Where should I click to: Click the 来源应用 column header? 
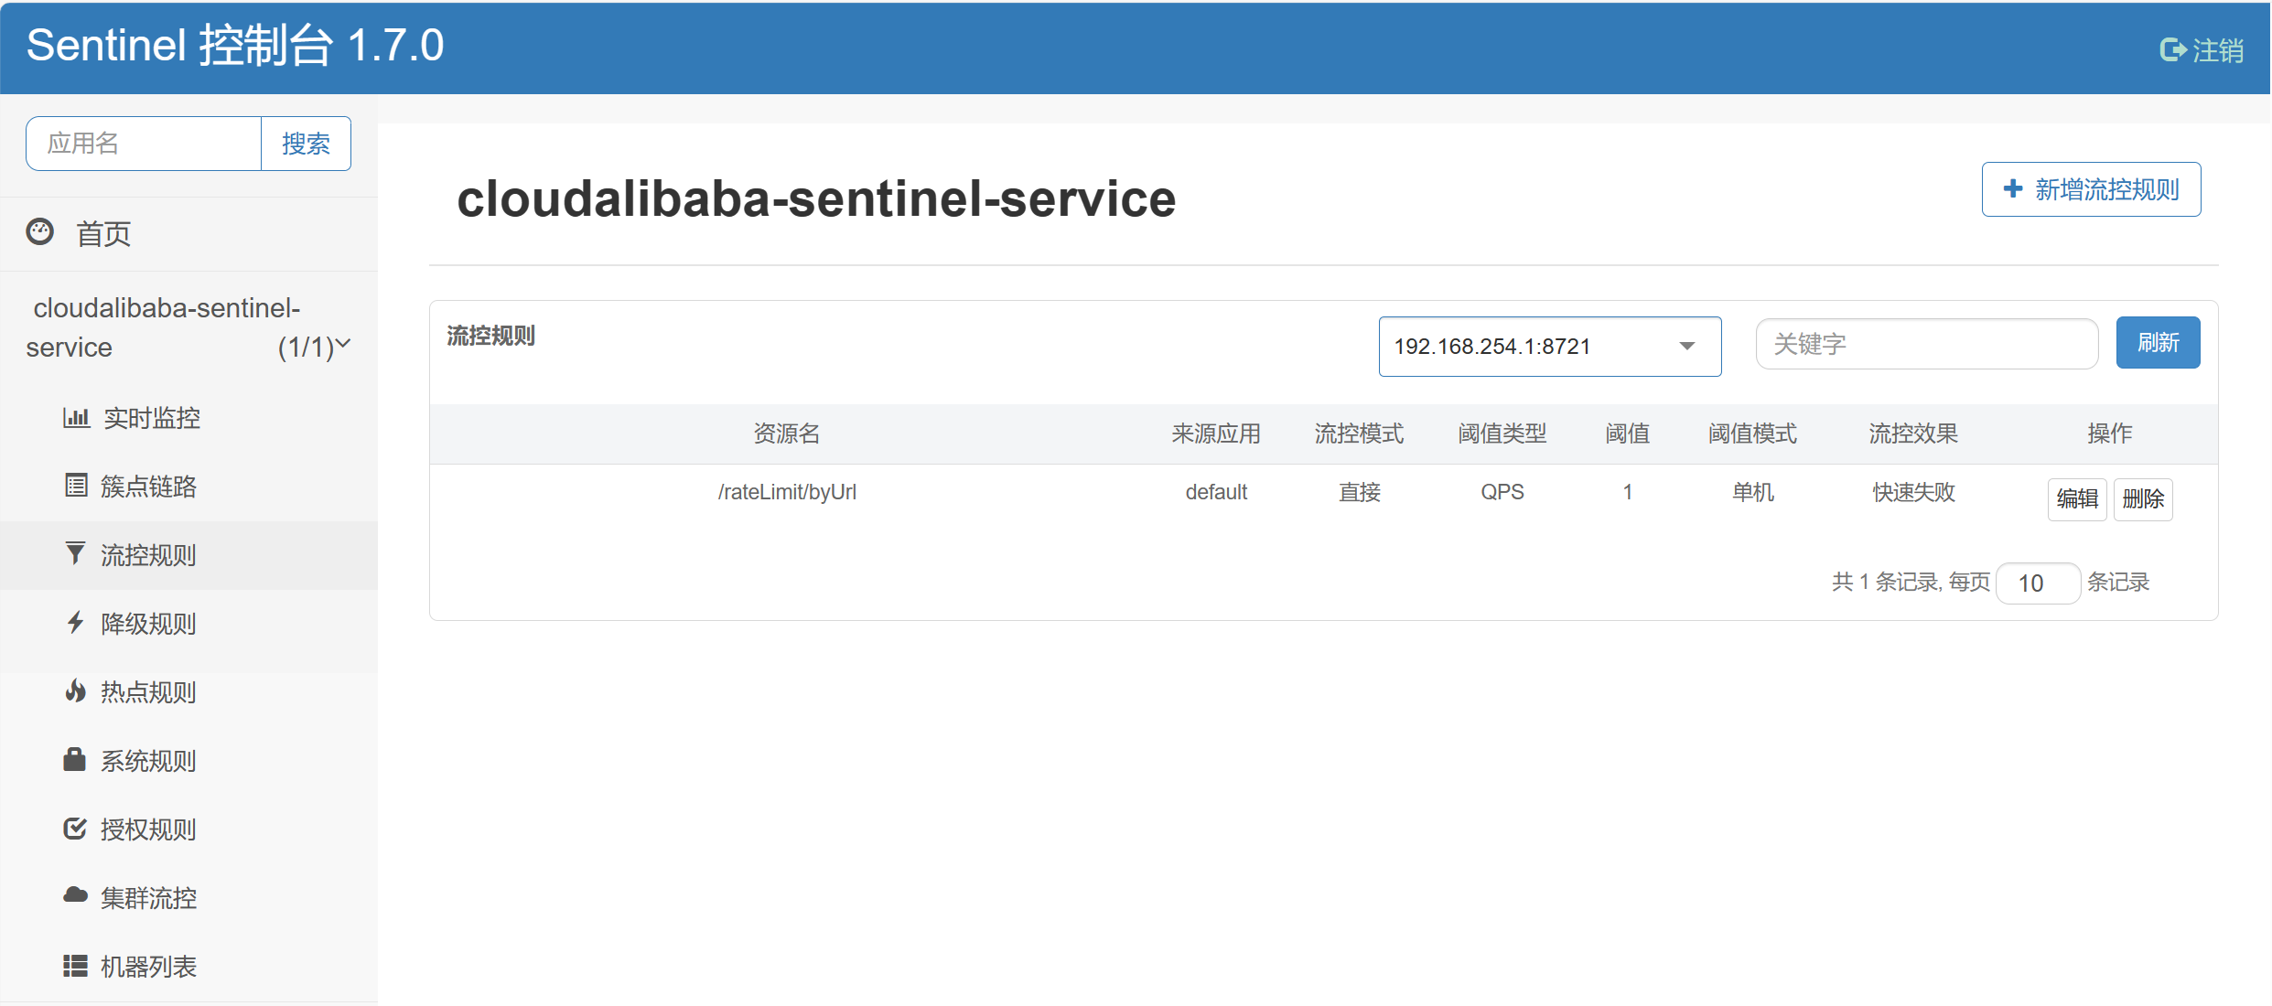1216,433
